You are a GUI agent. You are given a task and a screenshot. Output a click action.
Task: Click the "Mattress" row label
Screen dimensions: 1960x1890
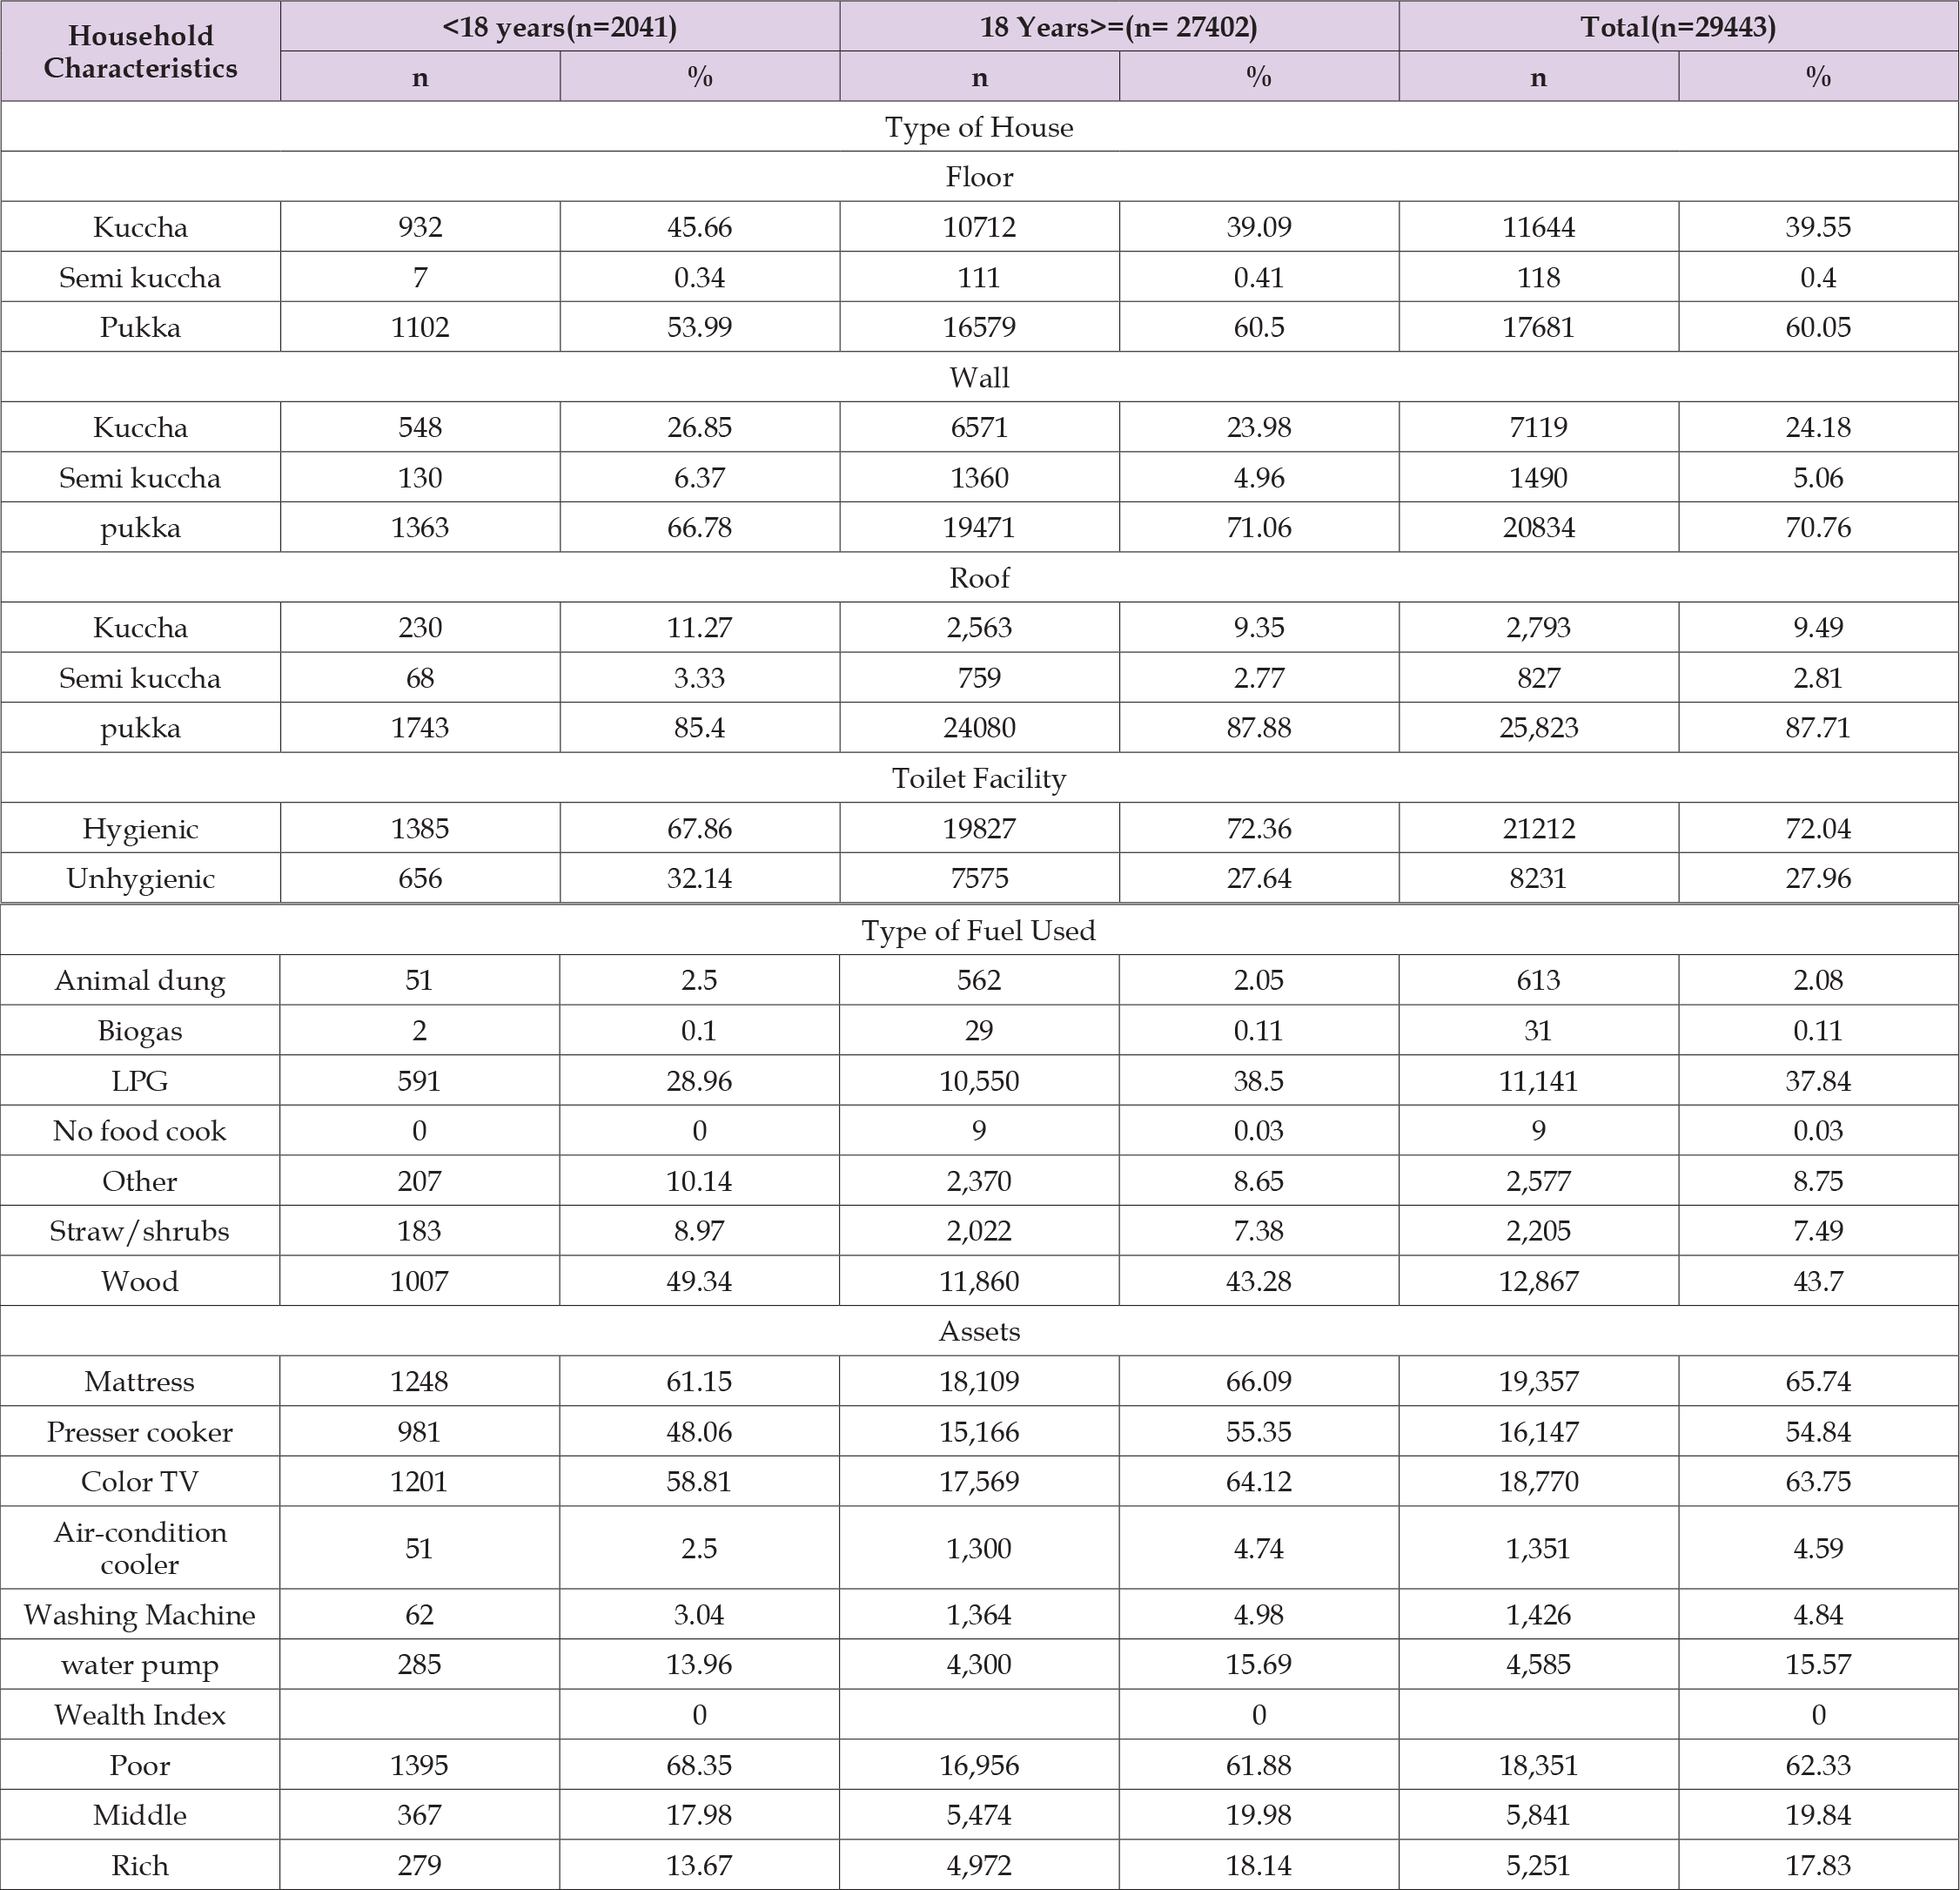pos(140,1381)
